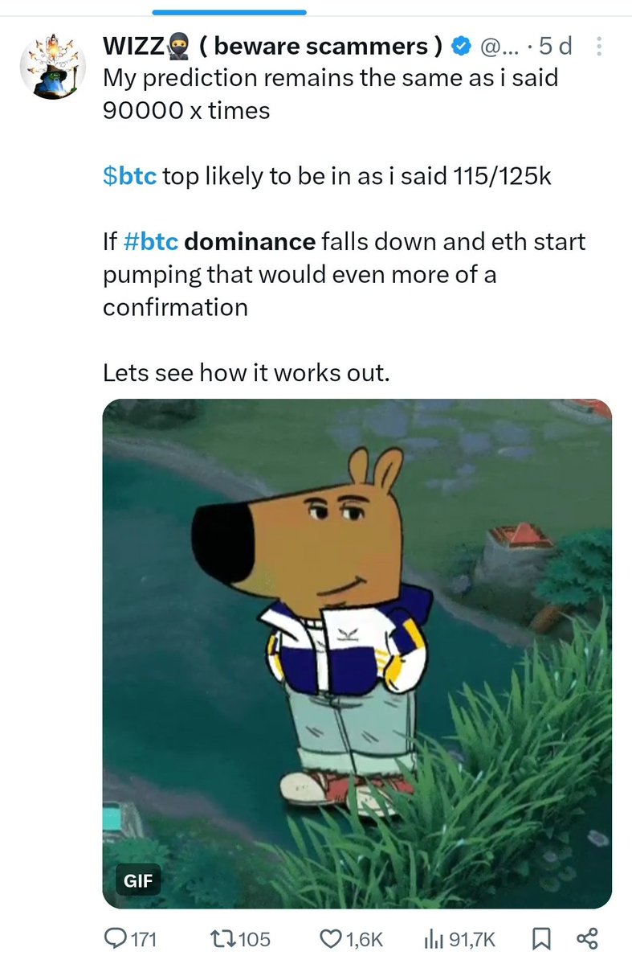Click the truncated @ handle
The height and width of the screenshot is (964, 632).
point(499,46)
